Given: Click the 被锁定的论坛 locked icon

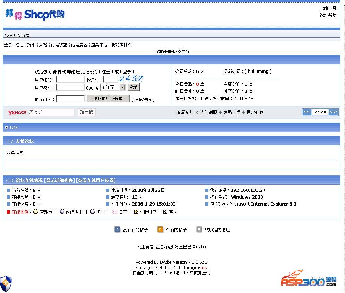Looking at the screenshot, I should (x=199, y=229).
